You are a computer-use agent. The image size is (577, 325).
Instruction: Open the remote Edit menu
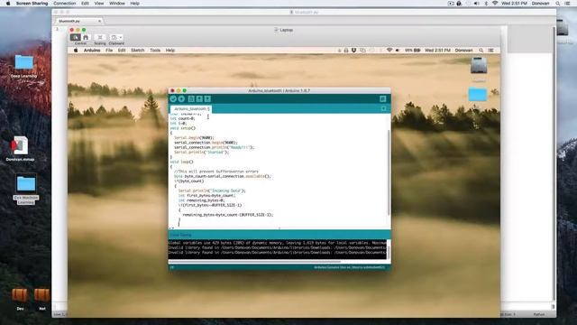coord(122,51)
